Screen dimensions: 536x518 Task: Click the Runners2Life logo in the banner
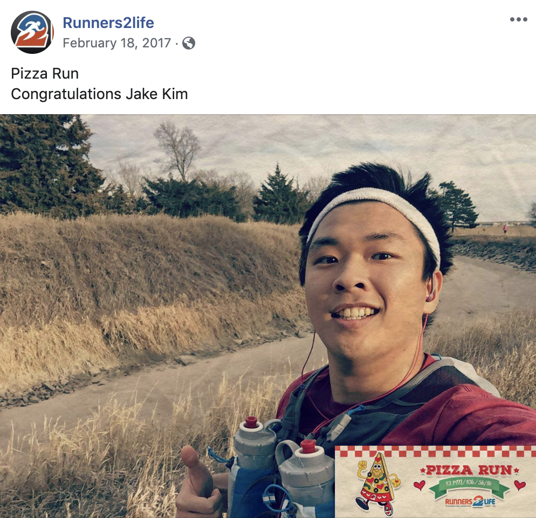[470, 501]
